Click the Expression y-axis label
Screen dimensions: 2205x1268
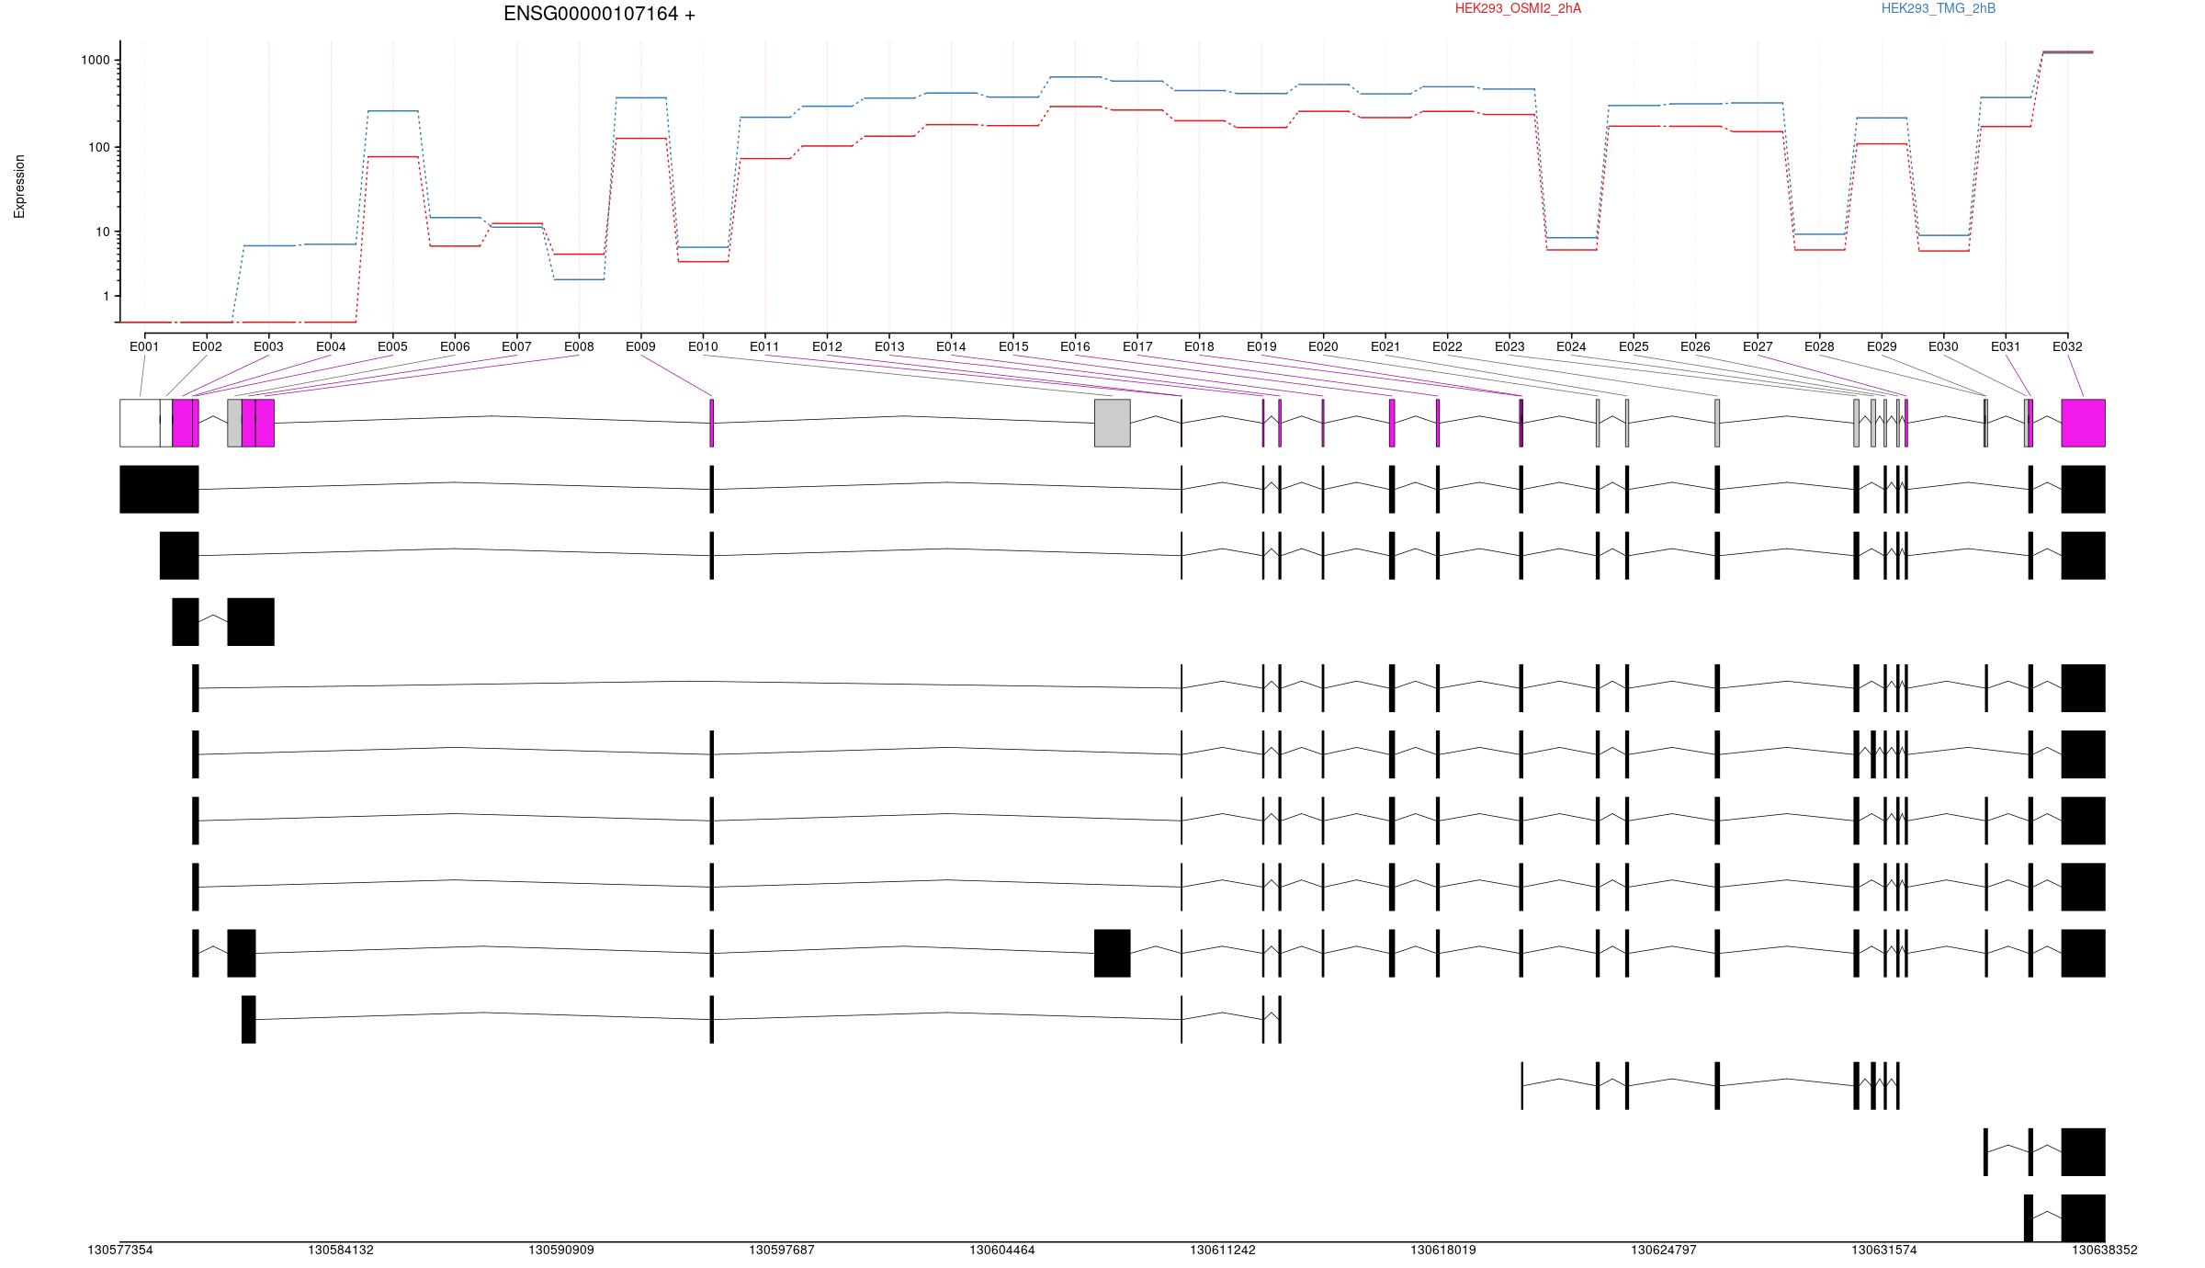click(19, 187)
